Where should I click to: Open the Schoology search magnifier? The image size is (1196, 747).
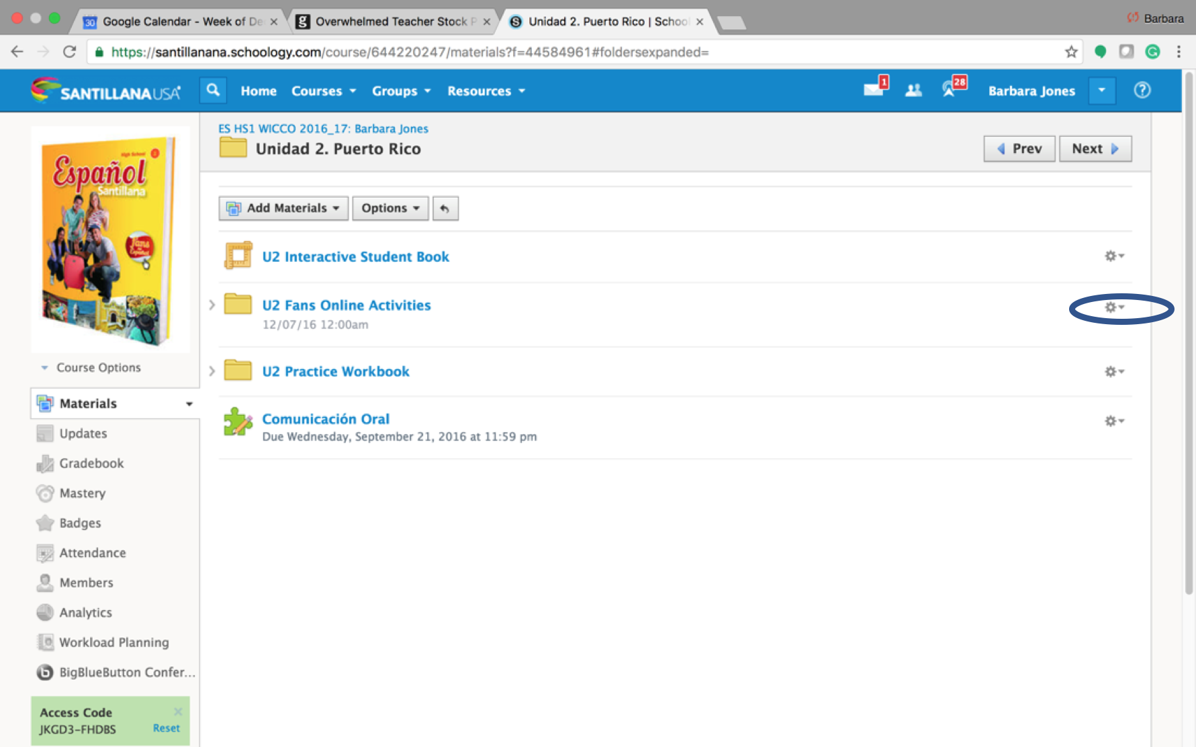(213, 90)
